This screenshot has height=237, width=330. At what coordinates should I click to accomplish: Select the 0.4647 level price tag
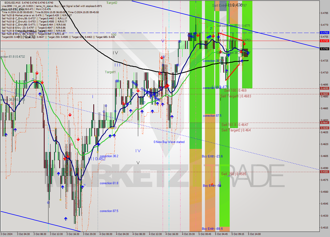tap(324, 122)
